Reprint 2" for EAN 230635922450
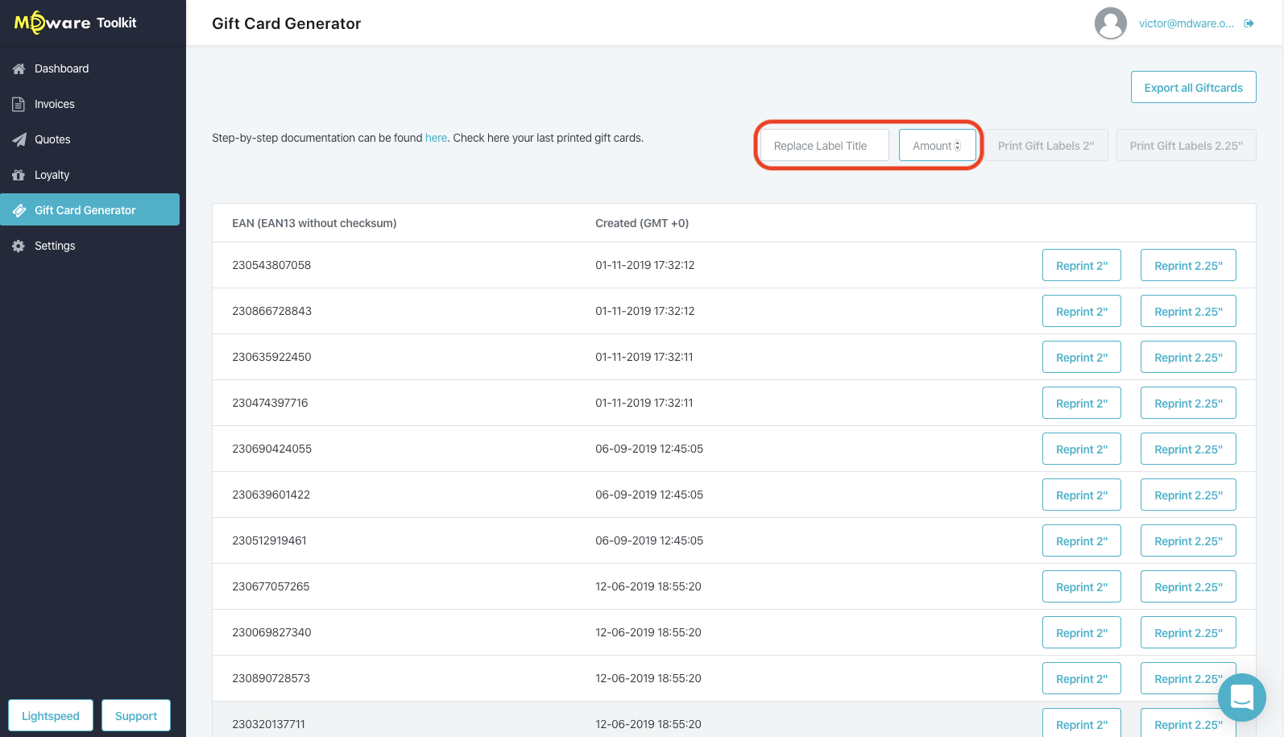 pyautogui.click(x=1082, y=357)
